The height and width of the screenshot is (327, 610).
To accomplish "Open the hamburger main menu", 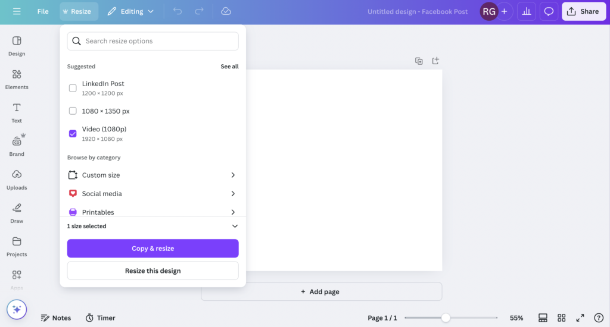I will tap(16, 11).
